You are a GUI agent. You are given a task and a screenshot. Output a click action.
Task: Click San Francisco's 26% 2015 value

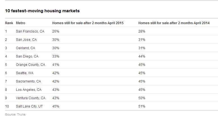[x=56, y=31]
